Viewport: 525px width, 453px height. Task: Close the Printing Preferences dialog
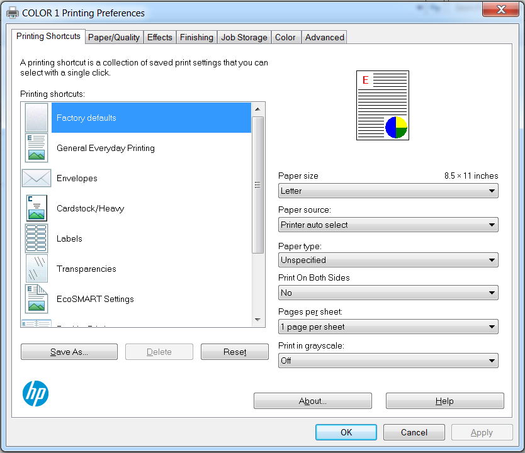501,9
